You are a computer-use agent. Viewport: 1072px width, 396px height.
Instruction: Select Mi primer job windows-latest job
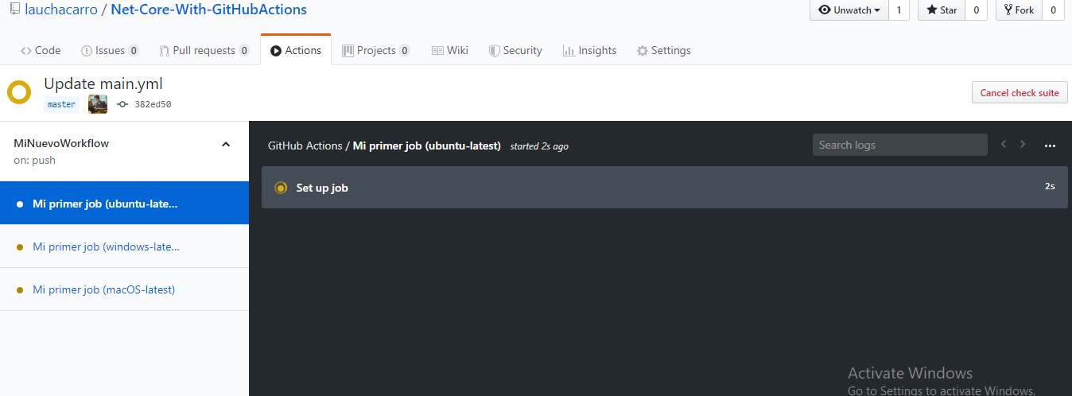coord(124,247)
